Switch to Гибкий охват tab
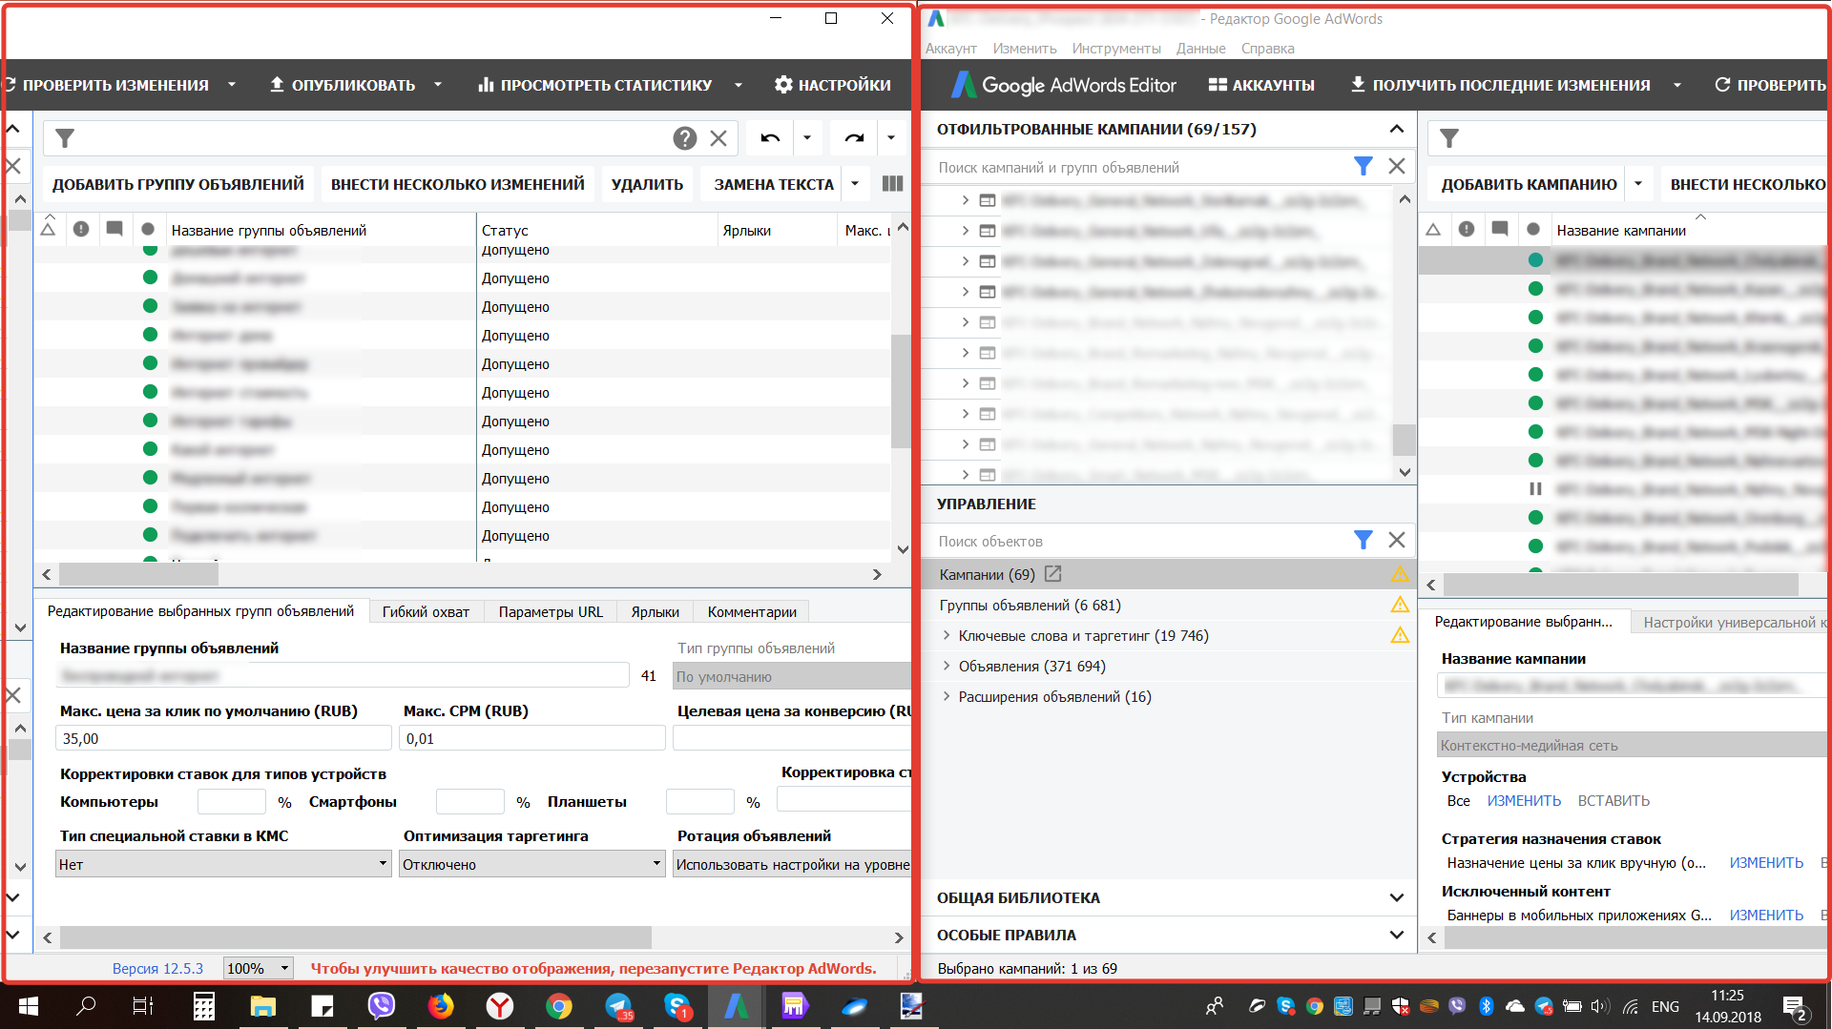The image size is (1832, 1029). (426, 611)
